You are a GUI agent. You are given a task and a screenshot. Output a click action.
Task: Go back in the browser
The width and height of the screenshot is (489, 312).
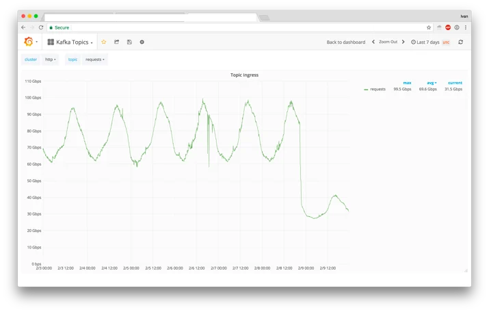(x=23, y=27)
